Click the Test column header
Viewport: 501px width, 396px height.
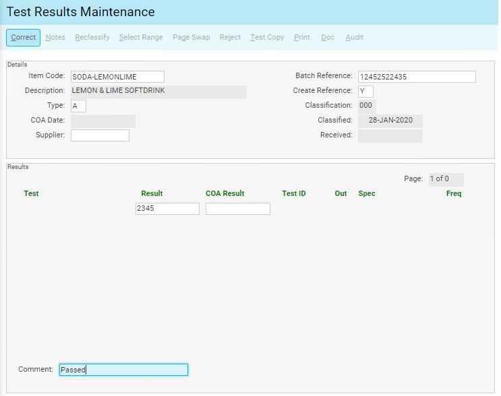[31, 193]
